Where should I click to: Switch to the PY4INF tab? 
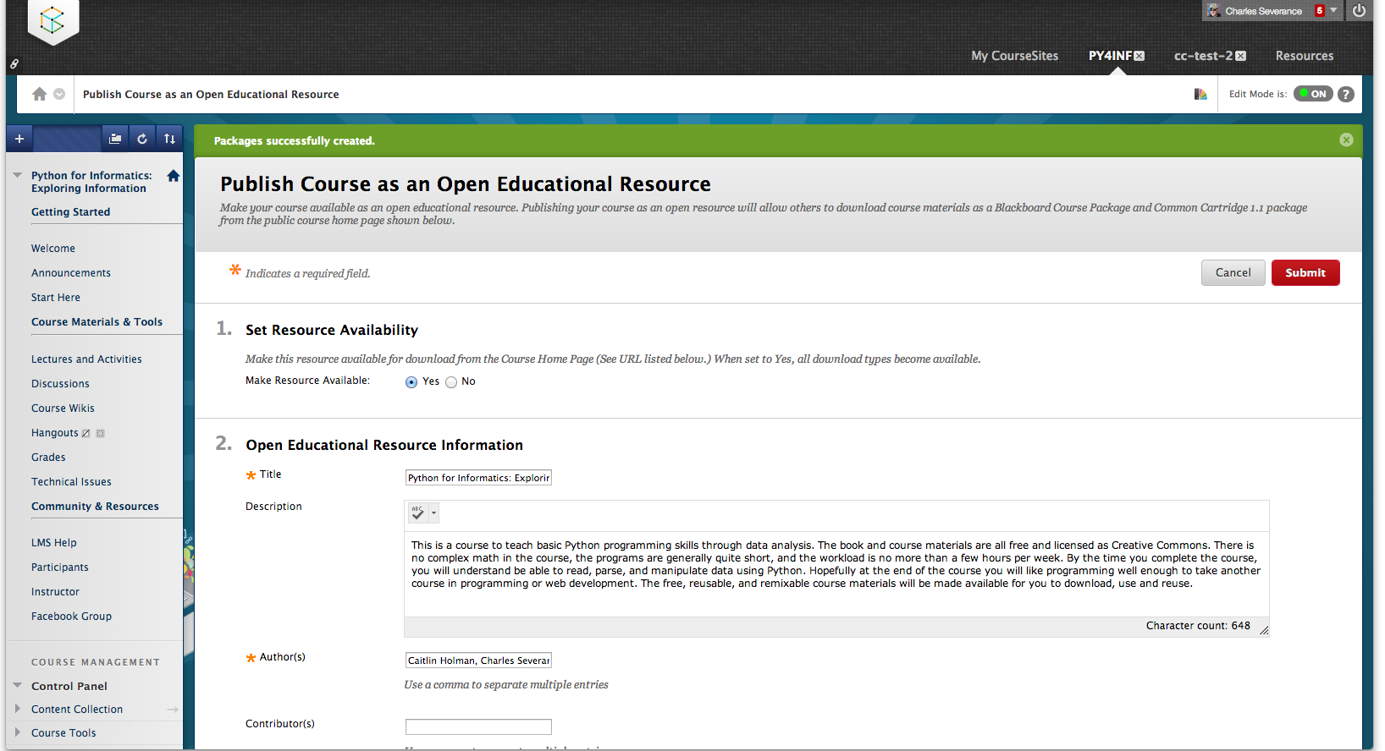1110,56
